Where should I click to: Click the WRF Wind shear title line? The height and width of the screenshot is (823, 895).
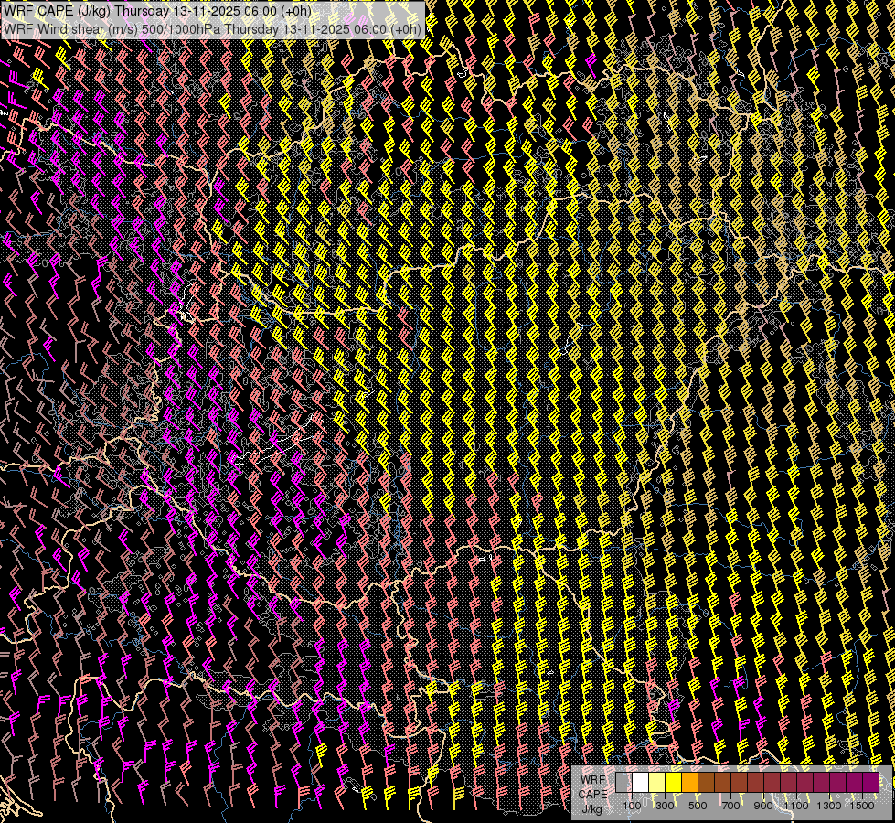(x=212, y=28)
